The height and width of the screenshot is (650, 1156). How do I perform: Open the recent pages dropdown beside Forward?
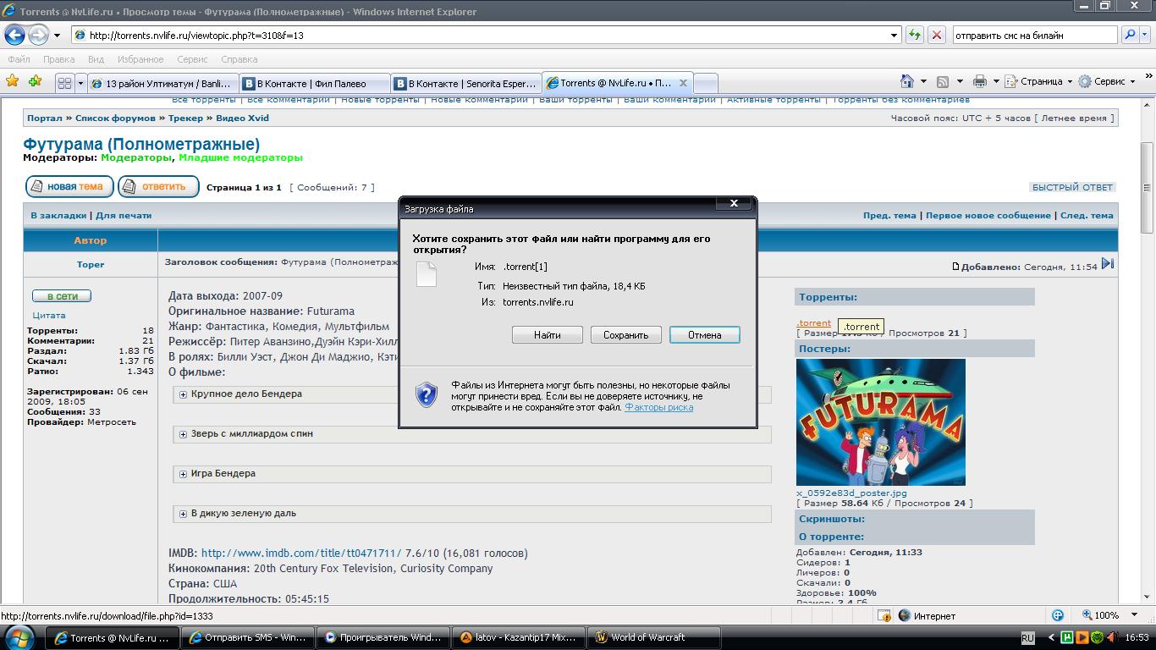(x=57, y=36)
